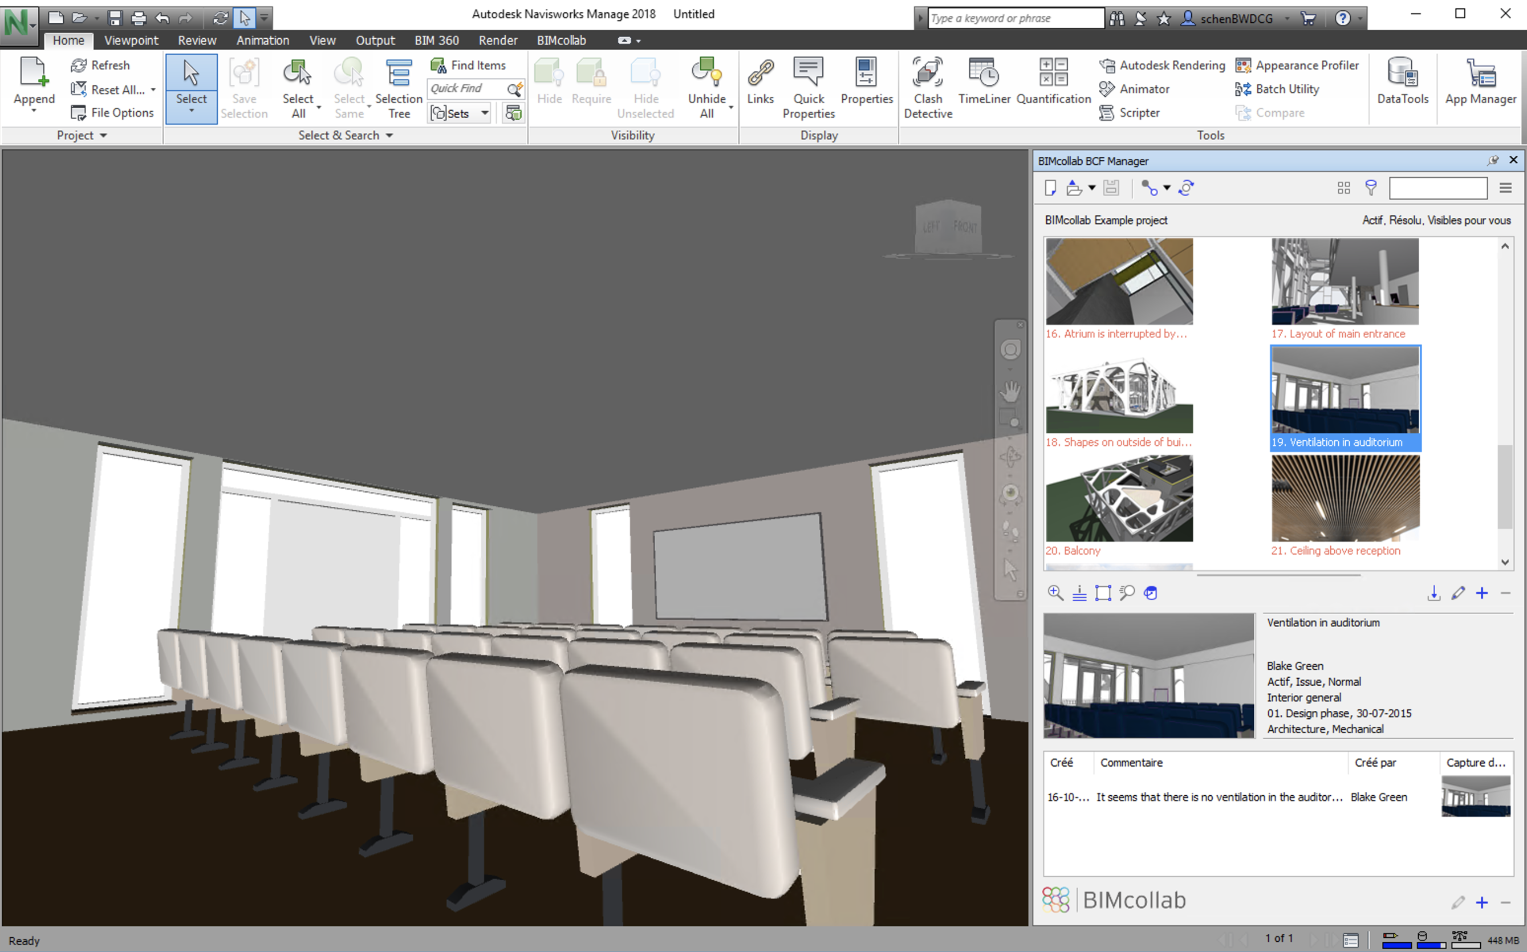The image size is (1527, 952).
Task: Launch the Appearance Profiler
Action: point(1297,65)
